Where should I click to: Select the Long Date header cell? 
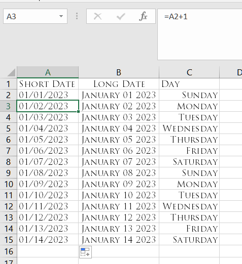[x=119, y=84]
